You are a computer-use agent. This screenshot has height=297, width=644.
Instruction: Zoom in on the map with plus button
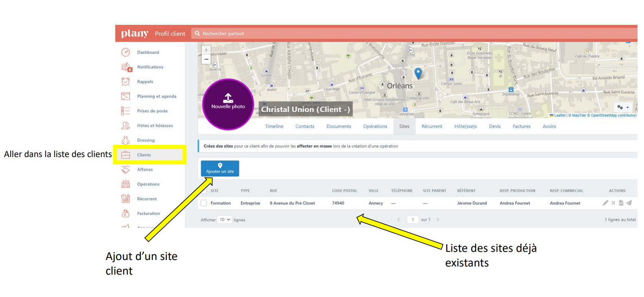(x=206, y=50)
